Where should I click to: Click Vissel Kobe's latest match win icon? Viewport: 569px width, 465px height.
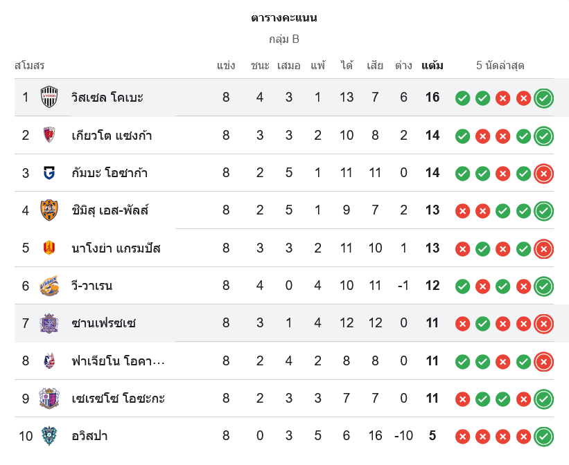544,98
